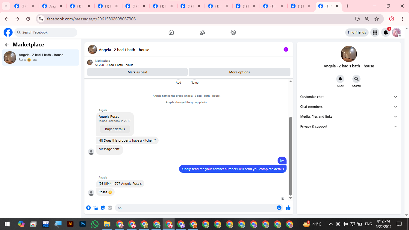This screenshot has height=230, width=409.
Task: Open WhatsApp from the taskbar
Action: (x=95, y=224)
